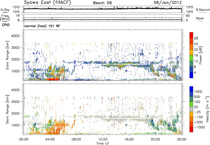Click the 'Syowa East (fitACF)' title
This screenshot has height=145, width=210.
tap(47, 2)
